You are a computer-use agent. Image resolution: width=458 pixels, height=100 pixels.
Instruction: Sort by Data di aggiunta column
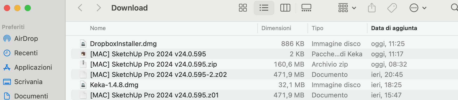(x=394, y=28)
